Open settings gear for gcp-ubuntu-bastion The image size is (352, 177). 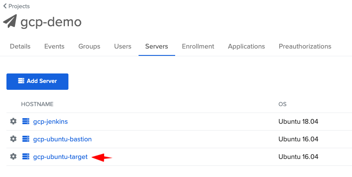click(x=13, y=139)
